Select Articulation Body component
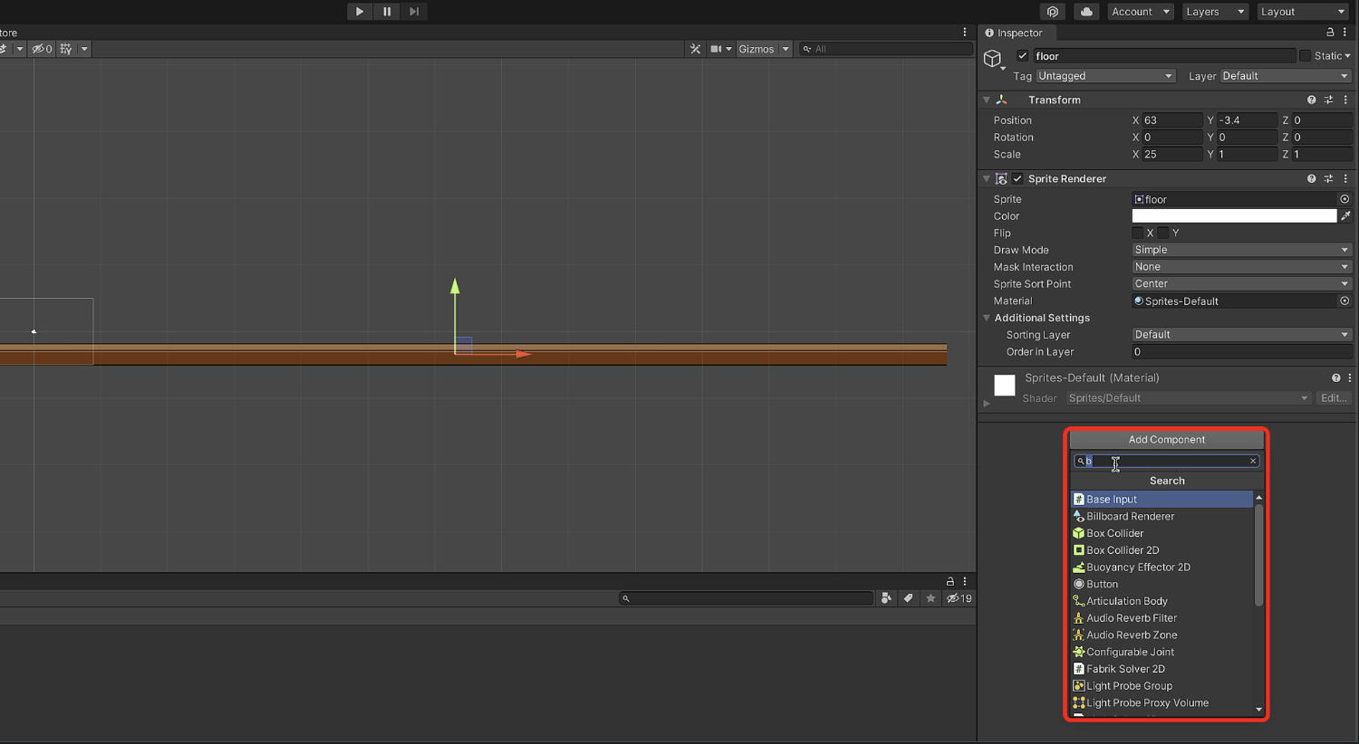The image size is (1359, 744). [x=1162, y=601]
